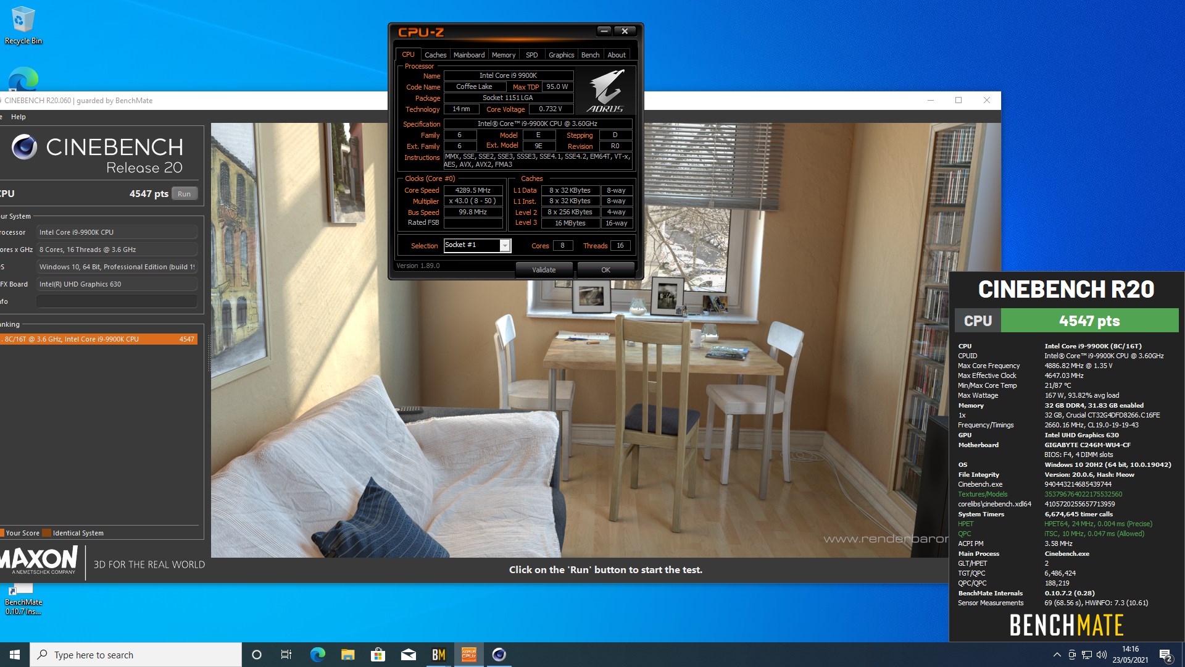Open the Mail app on the taskbar
Viewport: 1185px width, 667px height.
point(408,655)
